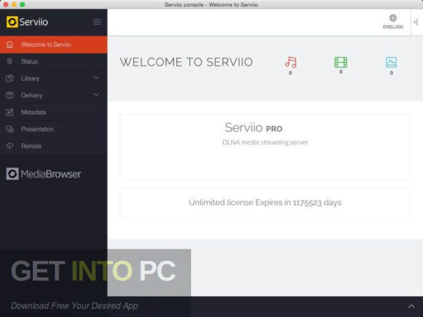
Task: Click the Metadata edit icon
Action: pos(10,112)
